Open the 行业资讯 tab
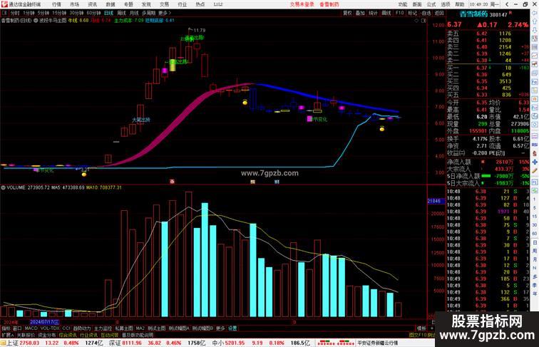539x347 pixels. (88, 335)
